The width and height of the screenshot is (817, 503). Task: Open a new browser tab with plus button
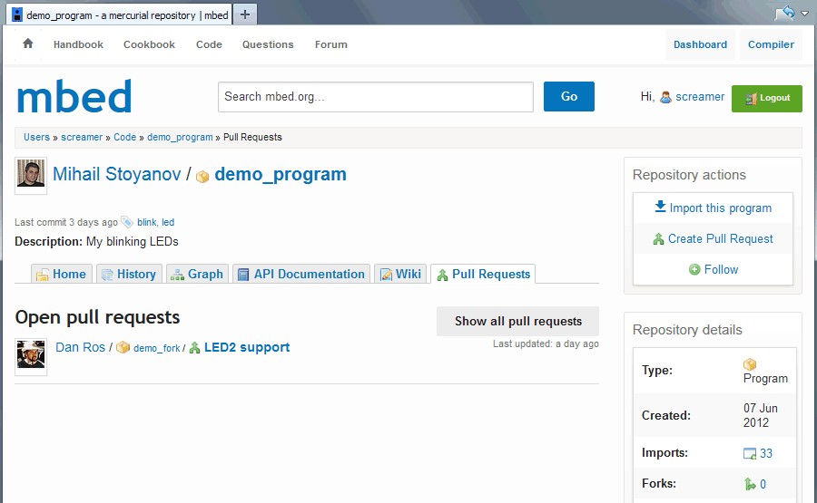[245, 15]
